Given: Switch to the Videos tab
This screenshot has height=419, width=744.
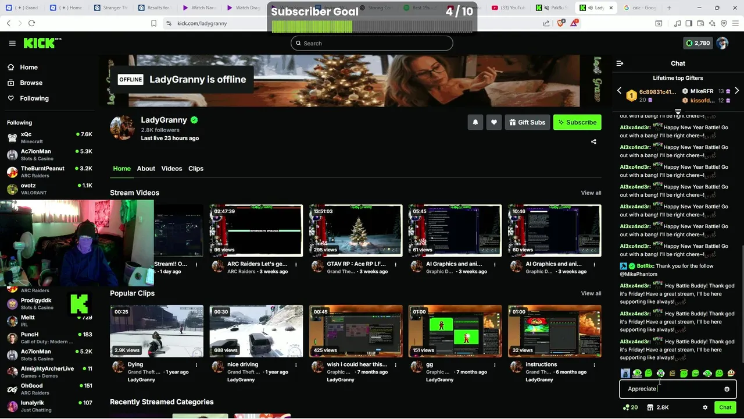Looking at the screenshot, I should (x=171, y=168).
